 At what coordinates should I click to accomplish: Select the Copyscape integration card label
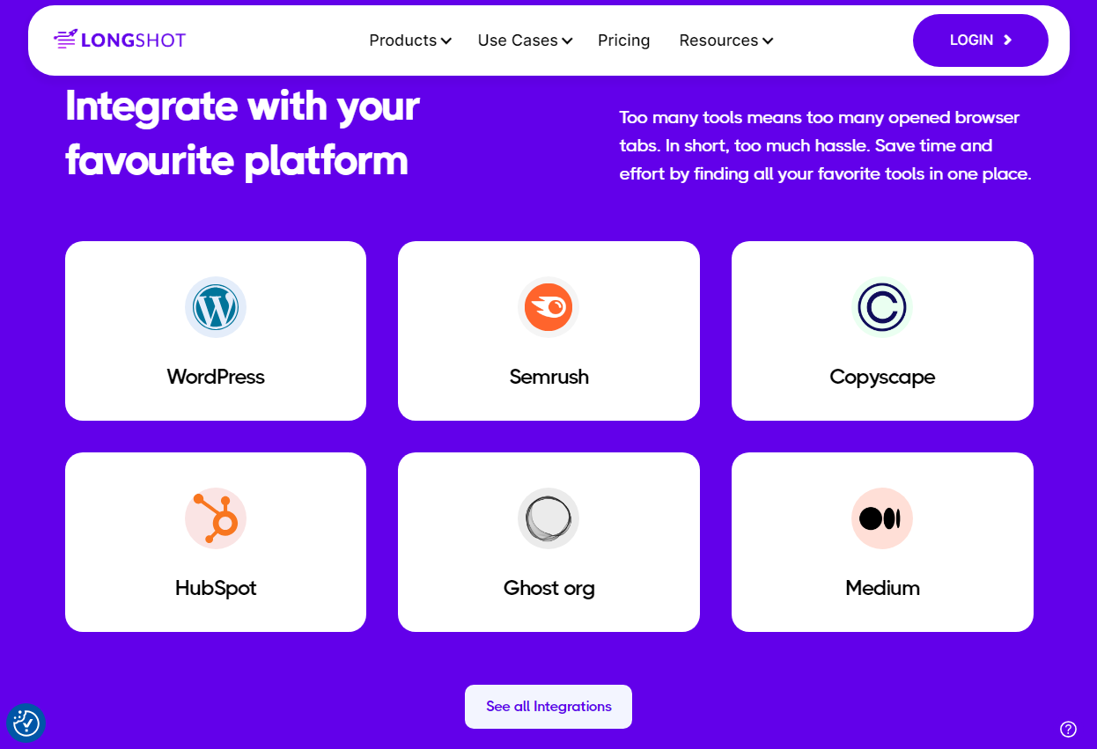click(882, 378)
